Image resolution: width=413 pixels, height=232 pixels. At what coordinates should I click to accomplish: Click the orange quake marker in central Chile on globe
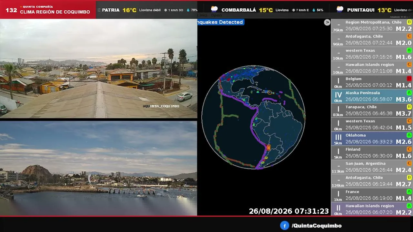[x=268, y=147]
